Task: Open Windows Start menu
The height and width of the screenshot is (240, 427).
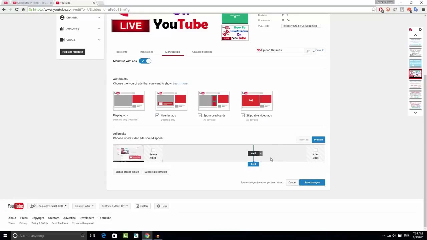Action: click(6, 236)
